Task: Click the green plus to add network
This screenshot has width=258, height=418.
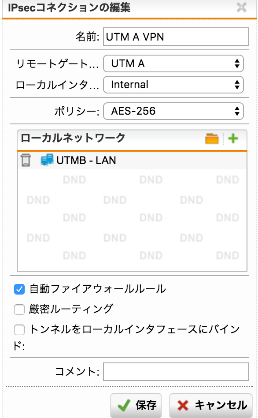Action: pyautogui.click(x=233, y=138)
